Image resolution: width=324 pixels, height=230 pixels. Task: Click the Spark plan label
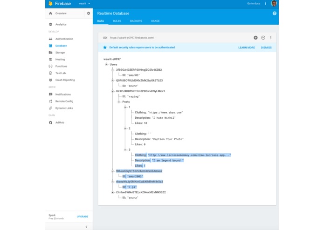coord(52,215)
